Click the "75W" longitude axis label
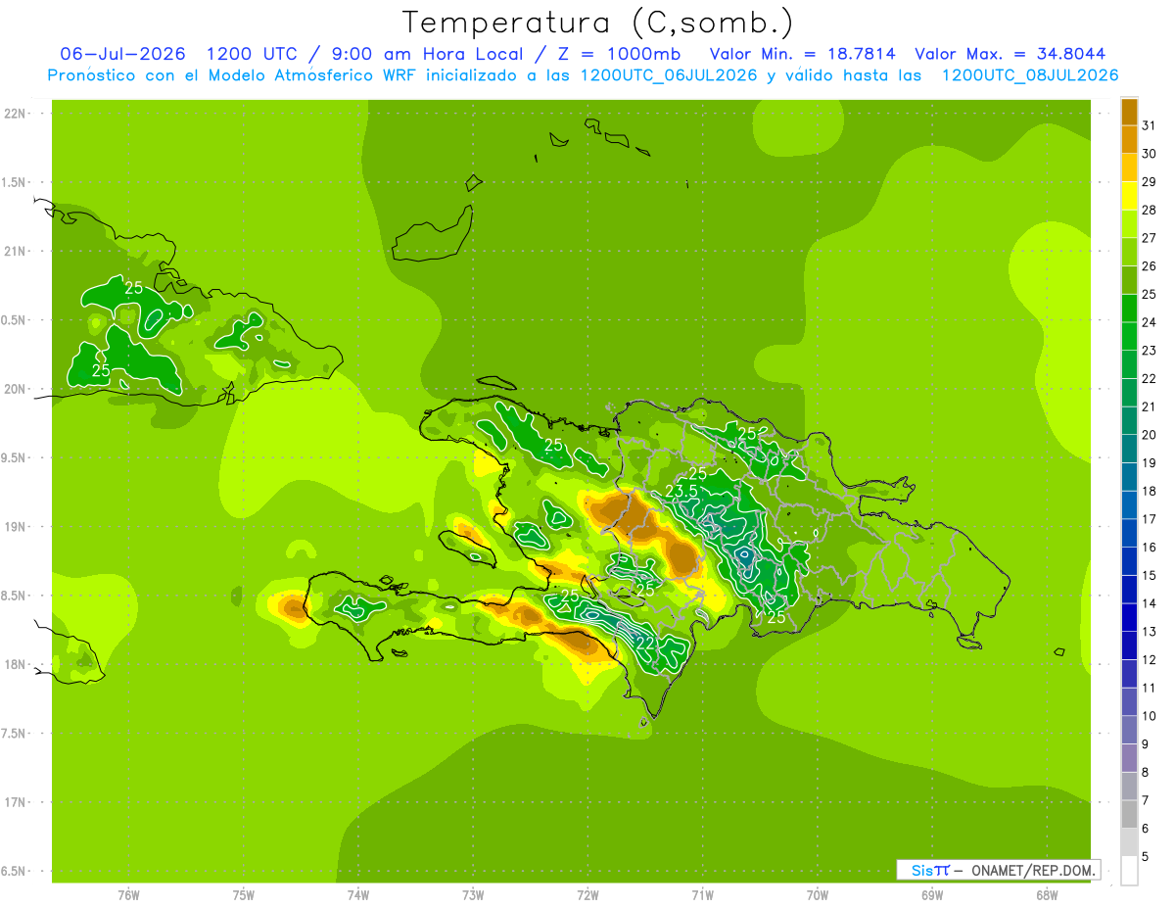Screen dimensions: 1175x908 [244, 895]
